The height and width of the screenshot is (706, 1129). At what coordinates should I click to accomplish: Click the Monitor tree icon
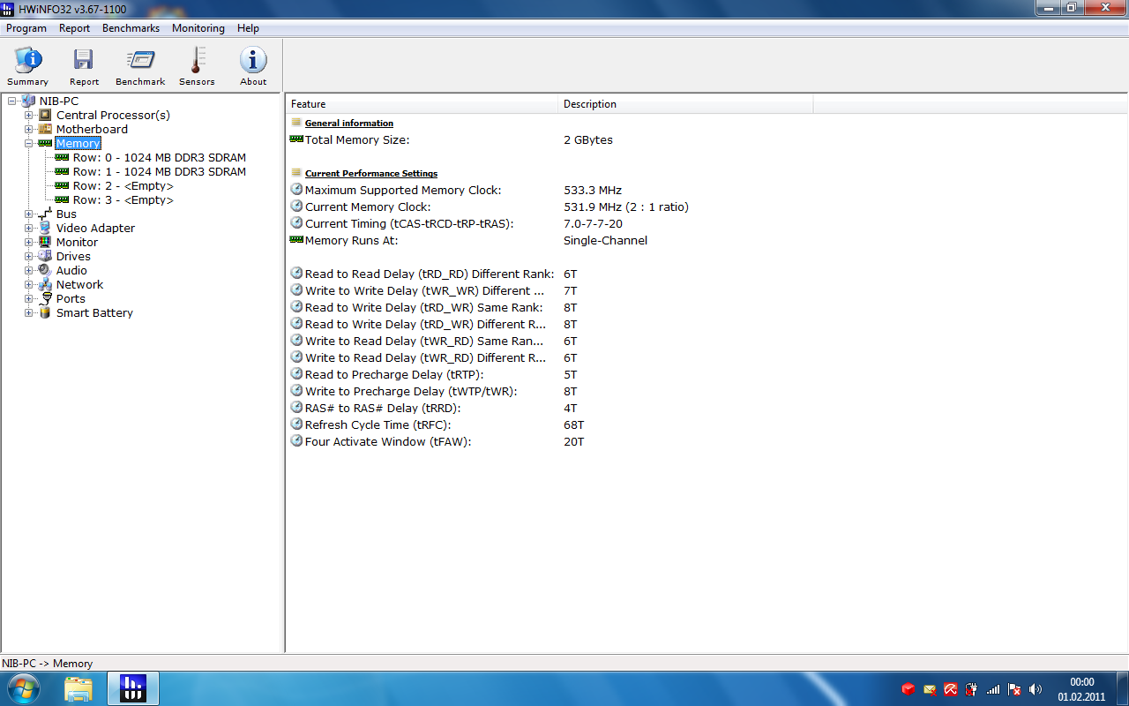45,243
